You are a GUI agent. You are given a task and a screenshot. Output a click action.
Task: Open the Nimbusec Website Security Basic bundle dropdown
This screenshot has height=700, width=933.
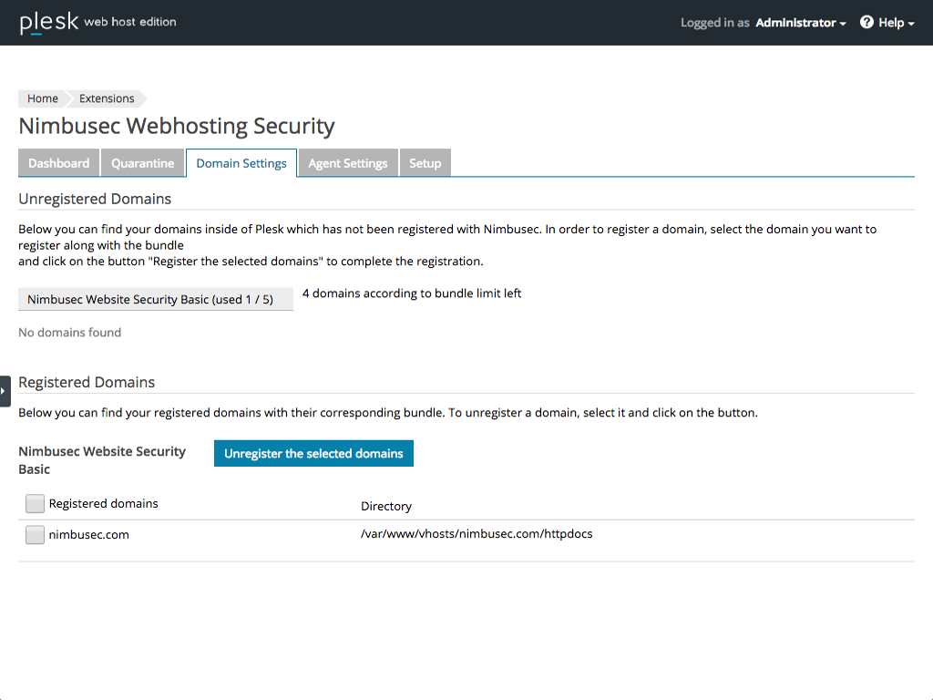(156, 299)
